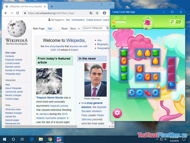190x143 pixels.
Task: Switch to Chrome from taskbar
Action: pos(50,140)
